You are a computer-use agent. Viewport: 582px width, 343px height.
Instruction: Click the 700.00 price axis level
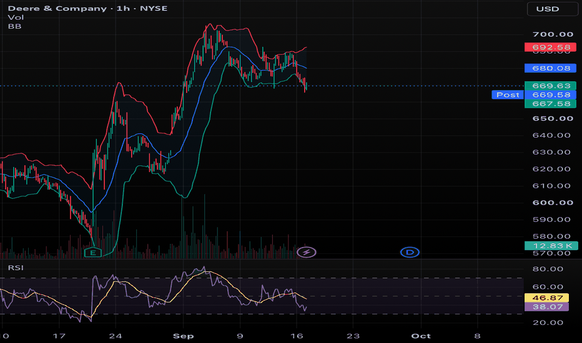tap(553, 34)
